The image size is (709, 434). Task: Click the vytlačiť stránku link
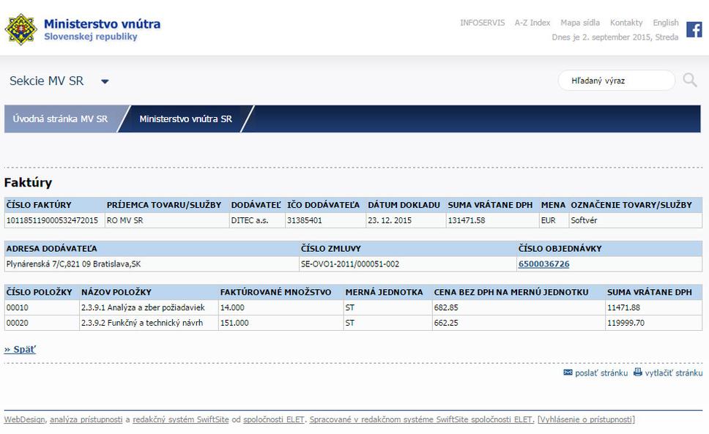pyautogui.click(x=673, y=373)
